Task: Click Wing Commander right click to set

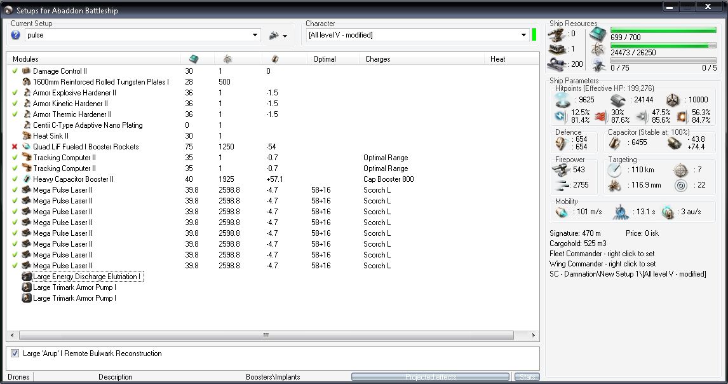Action: point(602,264)
